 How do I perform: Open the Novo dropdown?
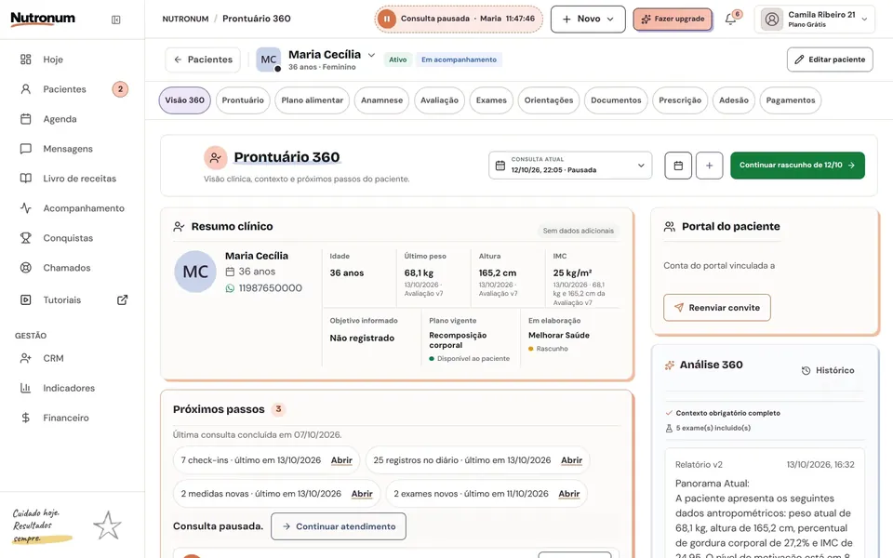(588, 19)
